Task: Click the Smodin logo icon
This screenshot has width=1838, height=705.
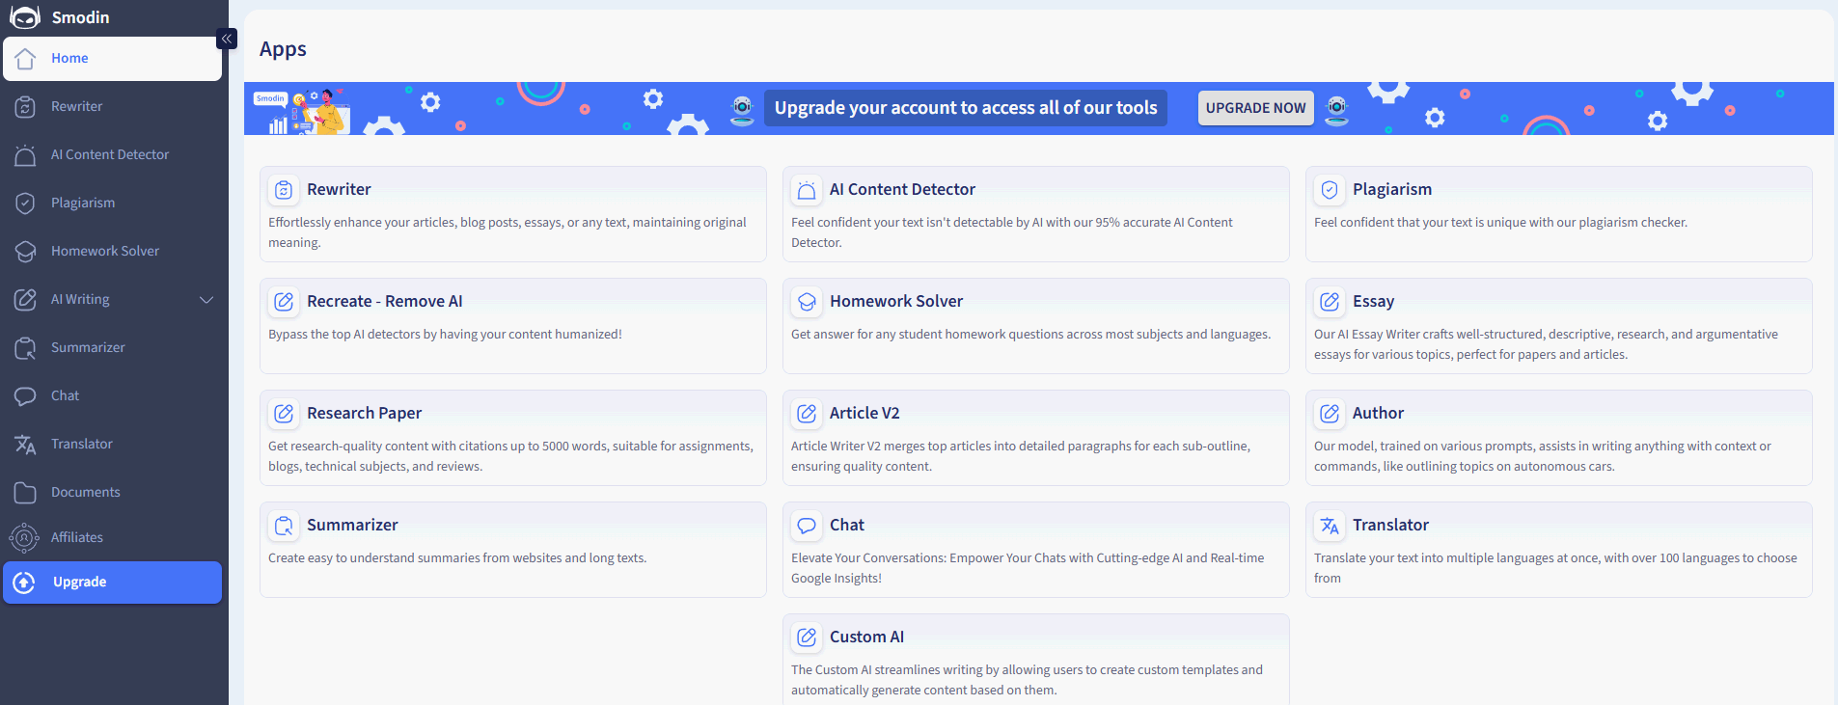Action: click(x=25, y=16)
